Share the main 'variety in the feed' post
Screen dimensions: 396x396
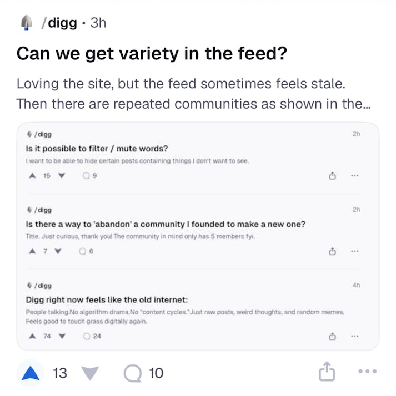[x=327, y=372]
